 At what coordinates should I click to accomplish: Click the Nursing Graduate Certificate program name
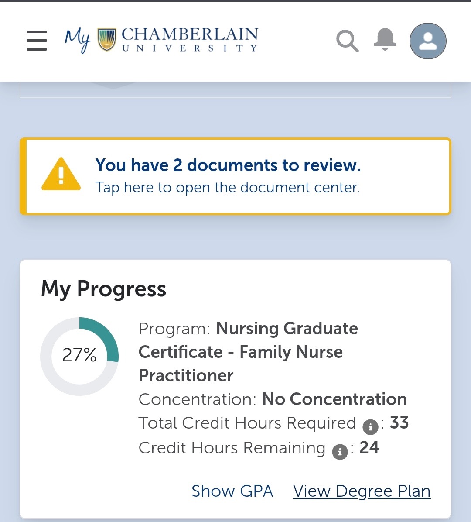pyautogui.click(x=248, y=352)
